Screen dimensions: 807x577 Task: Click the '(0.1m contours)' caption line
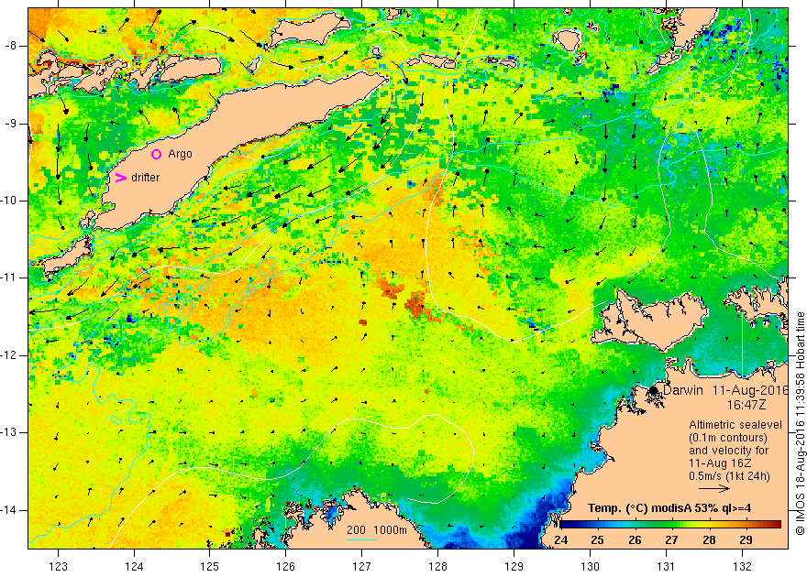728,438
